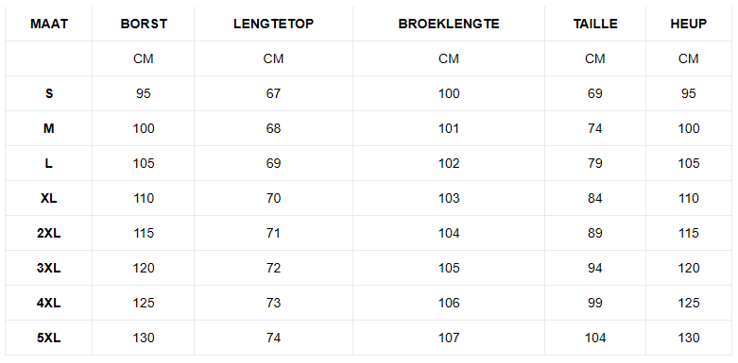Screen dimensions: 738x363
Task: Click the LENGTETOP header cell
Action: tap(273, 24)
